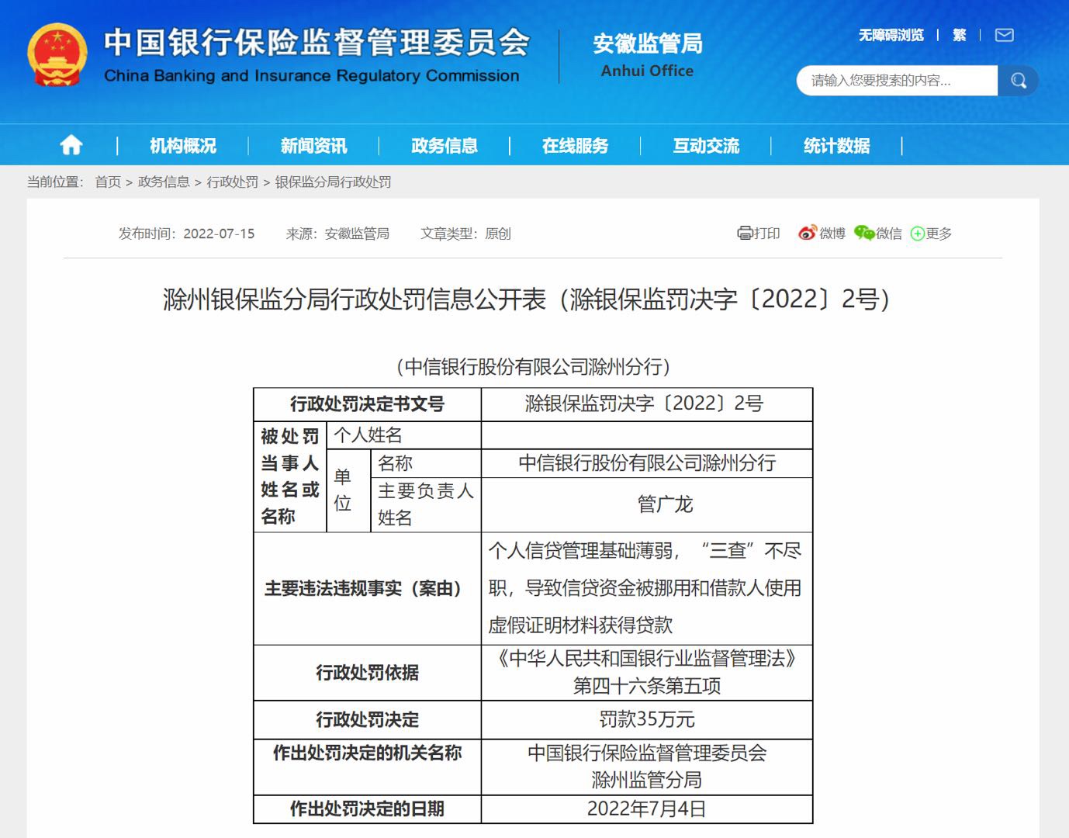Go to home via house icon
This screenshot has height=838, width=1069.
click(x=71, y=145)
